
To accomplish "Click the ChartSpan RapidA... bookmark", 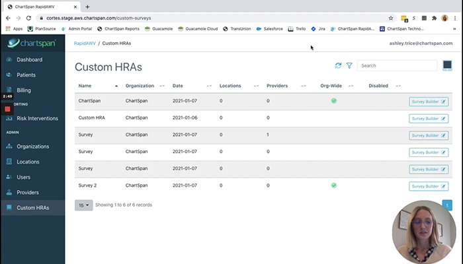I will click(353, 29).
